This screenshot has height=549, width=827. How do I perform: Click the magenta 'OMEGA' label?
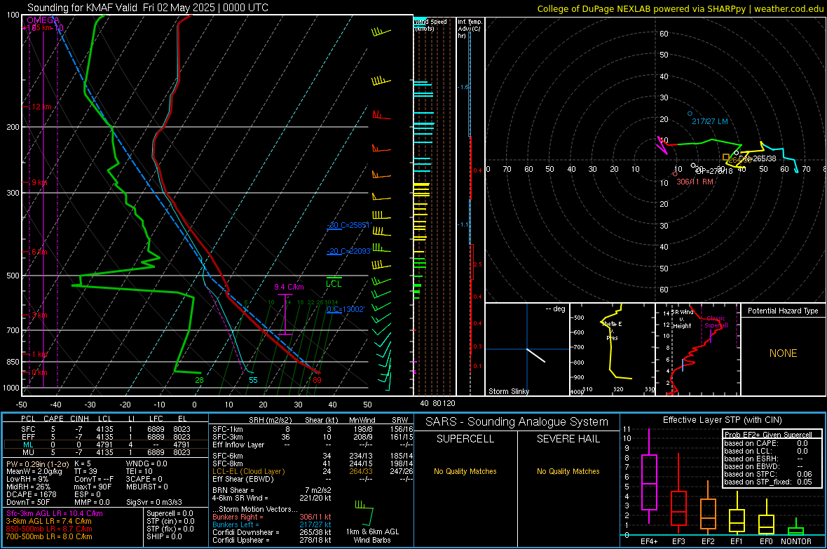coord(43,20)
